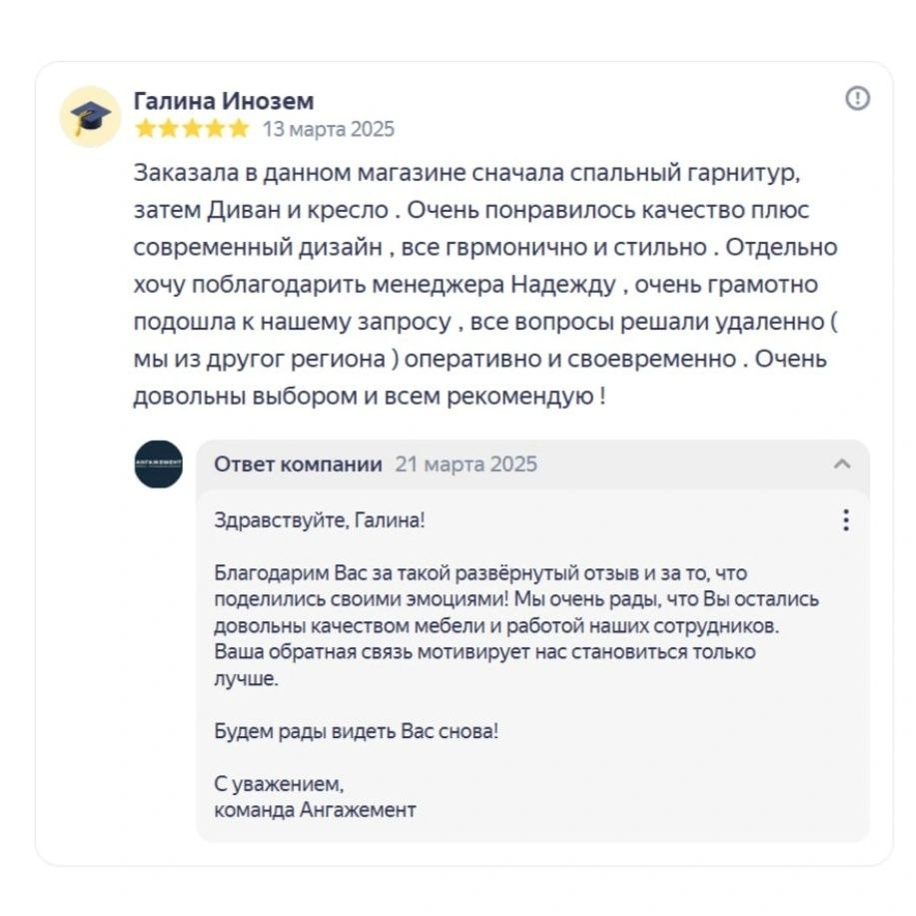This screenshot has height=916, width=916.
Task: Click the report review exclamation icon
Action: pyautogui.click(x=857, y=98)
